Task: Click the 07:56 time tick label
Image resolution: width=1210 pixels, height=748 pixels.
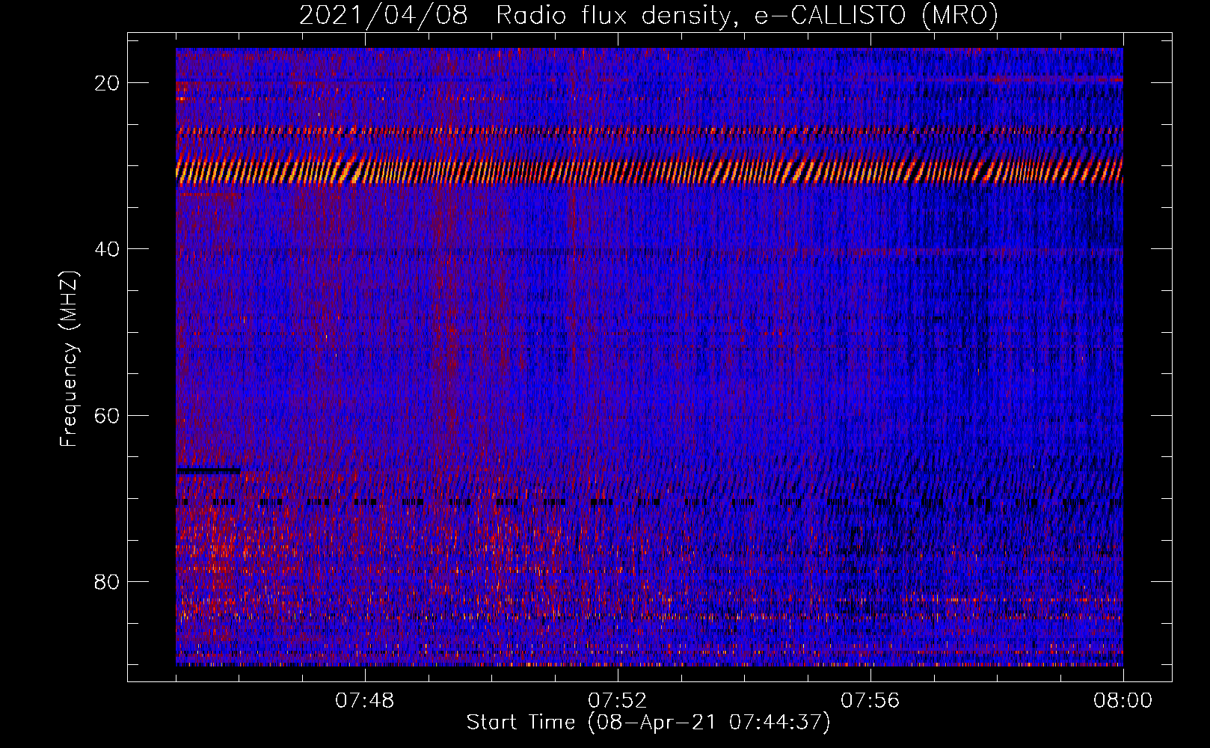Action: point(870,701)
